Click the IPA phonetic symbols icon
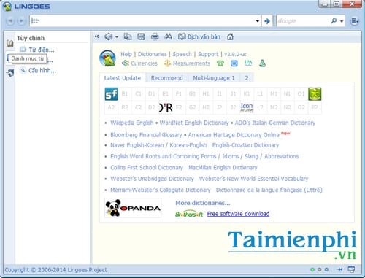Image resolution: width=365 pixels, height=278 pixels. click(248, 63)
